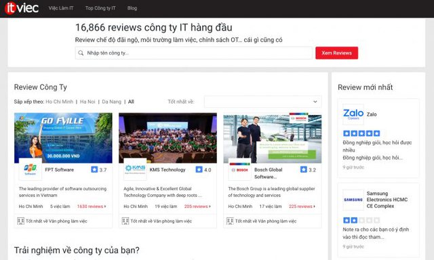This screenshot has height=260, width=434.
Task: Click the star rating icon beside 4.0
Action: (199, 169)
